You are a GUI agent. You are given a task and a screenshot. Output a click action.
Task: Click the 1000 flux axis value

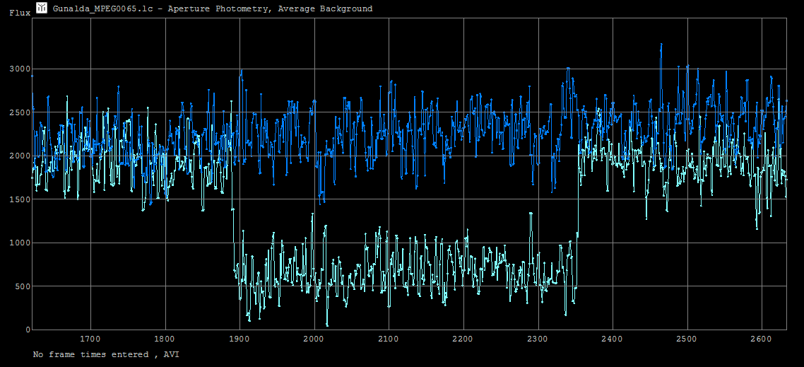click(x=20, y=243)
